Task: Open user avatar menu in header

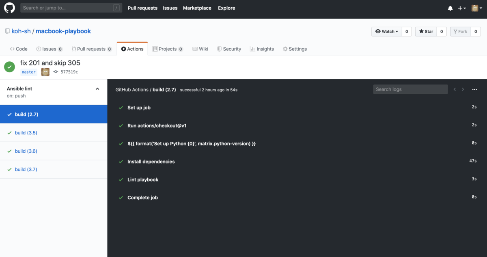Action: pyautogui.click(x=476, y=8)
